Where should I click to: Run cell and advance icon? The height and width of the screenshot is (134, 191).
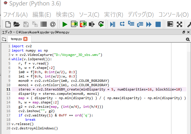(x=83, y=24)
